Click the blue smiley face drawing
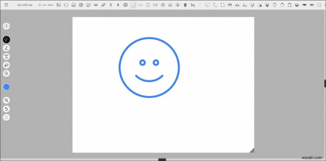 [x=149, y=67]
